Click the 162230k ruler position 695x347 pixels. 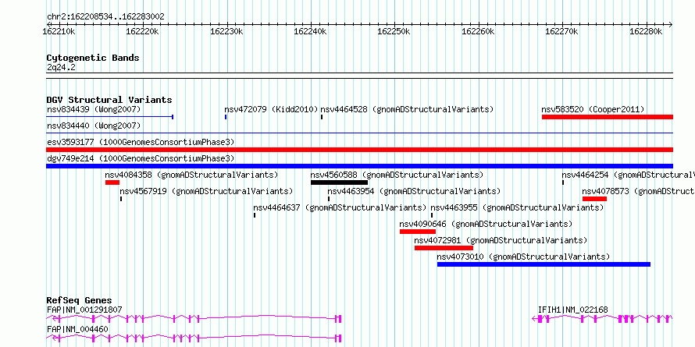pyautogui.click(x=226, y=31)
